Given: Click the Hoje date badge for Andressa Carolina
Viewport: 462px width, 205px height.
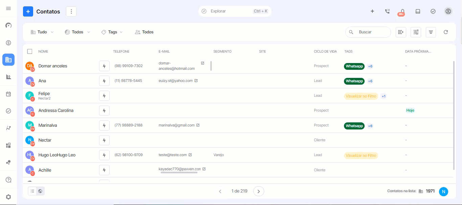Looking at the screenshot, I should 410,110.
